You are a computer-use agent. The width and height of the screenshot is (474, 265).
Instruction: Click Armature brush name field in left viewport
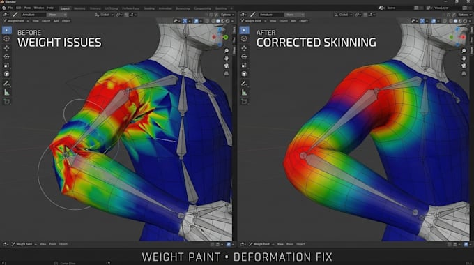click(33, 15)
